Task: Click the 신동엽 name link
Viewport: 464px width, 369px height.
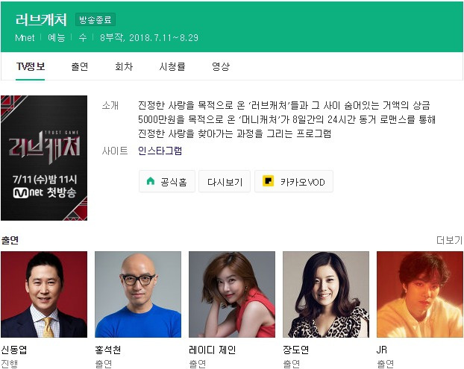Action: pos(14,350)
